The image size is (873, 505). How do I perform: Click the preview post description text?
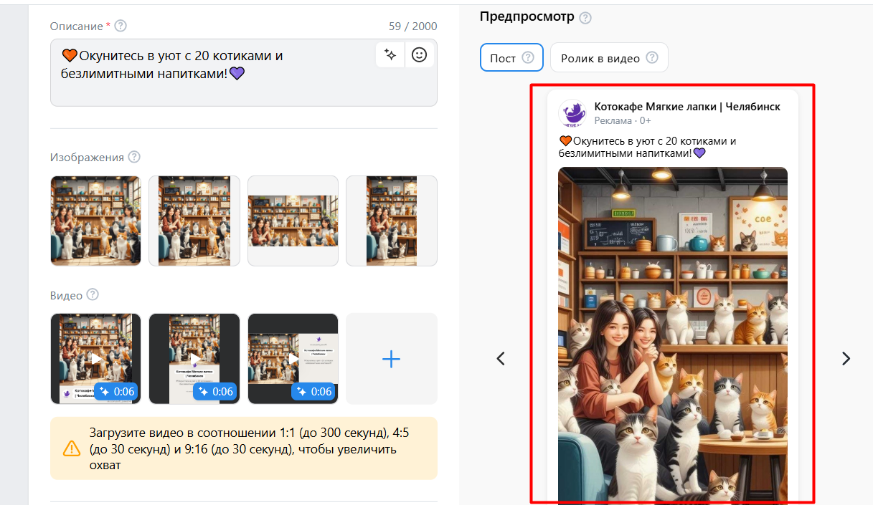(647, 147)
